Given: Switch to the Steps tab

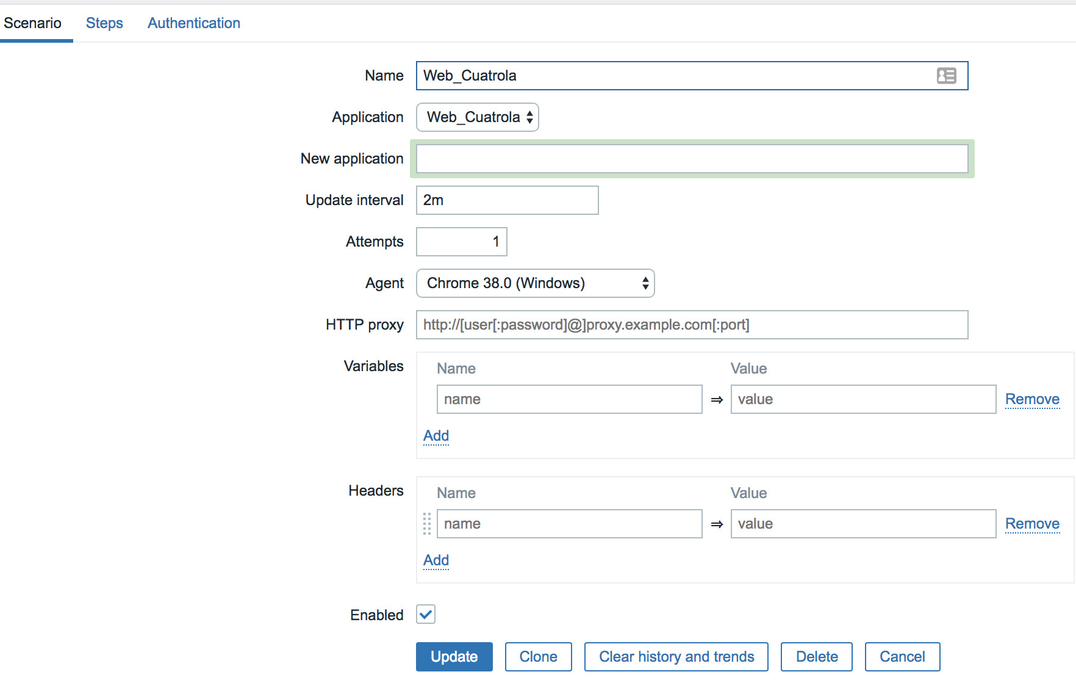Looking at the screenshot, I should coord(104,23).
